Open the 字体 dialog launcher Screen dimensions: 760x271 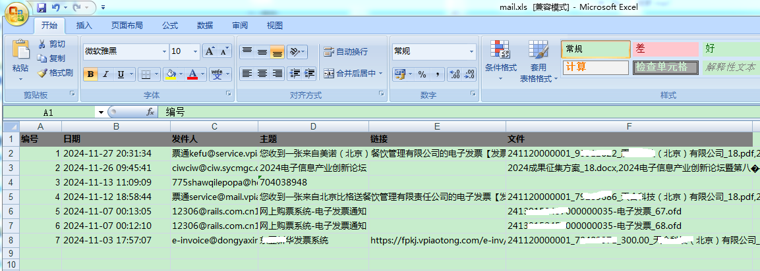click(x=228, y=93)
